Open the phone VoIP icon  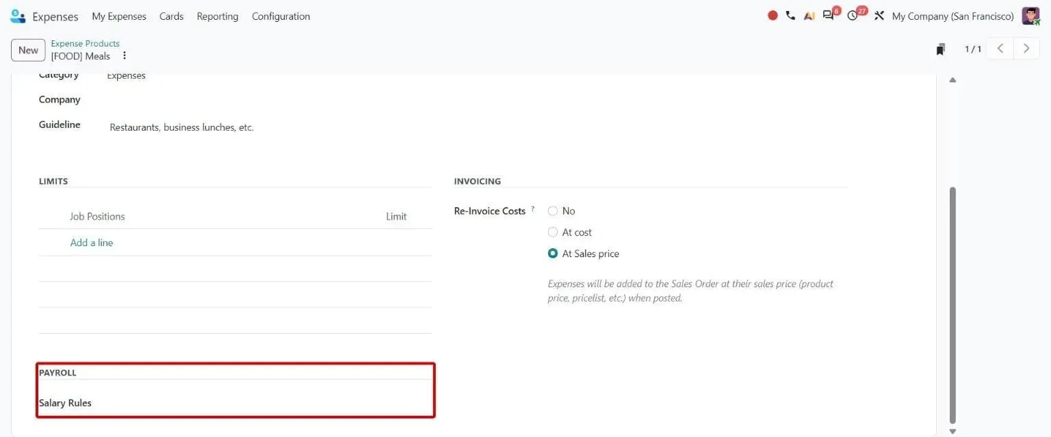click(790, 16)
